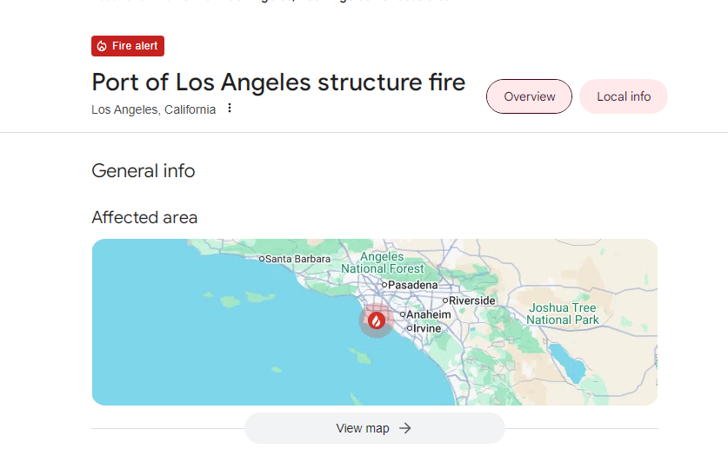Click Joshua Tree National Park on map
Viewport: 728px width, 462px height.
coord(563,313)
